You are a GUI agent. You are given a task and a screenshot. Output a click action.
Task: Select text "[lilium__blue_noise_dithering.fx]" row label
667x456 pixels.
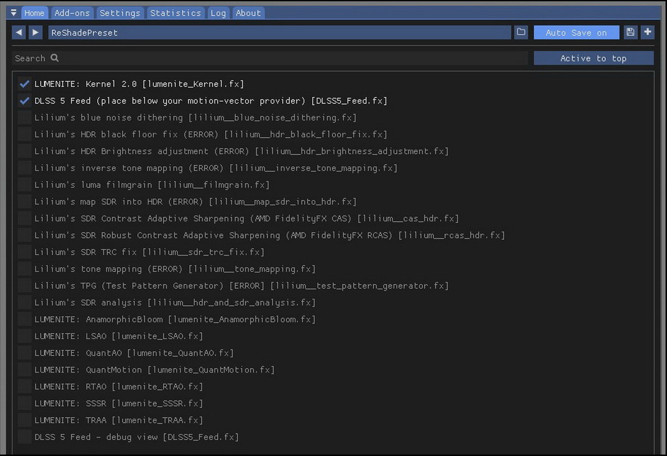272,117
